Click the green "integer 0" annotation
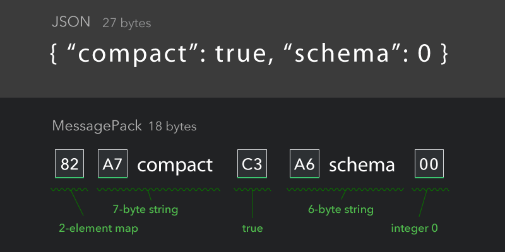 point(415,228)
